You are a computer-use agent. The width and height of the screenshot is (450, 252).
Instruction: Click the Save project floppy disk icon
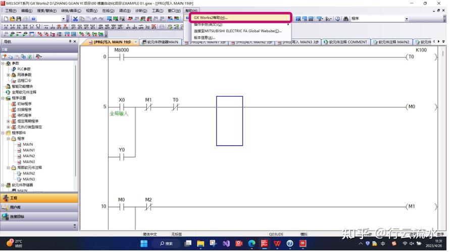[x=19, y=19]
